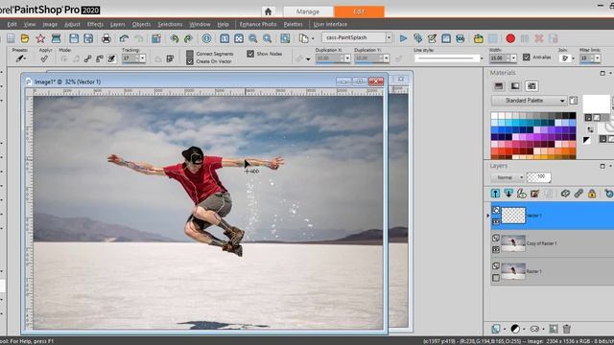Click the layer opacity field showing 100
614x345 pixels.
[539, 177]
